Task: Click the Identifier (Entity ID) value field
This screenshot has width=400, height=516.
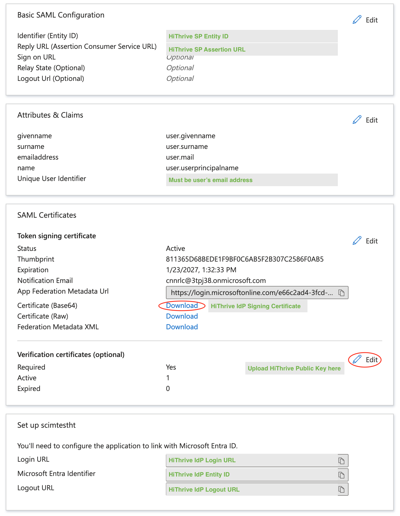Action: [252, 36]
